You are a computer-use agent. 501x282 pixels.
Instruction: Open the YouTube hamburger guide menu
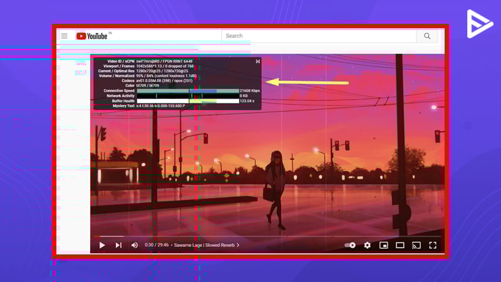pyautogui.click(x=65, y=36)
